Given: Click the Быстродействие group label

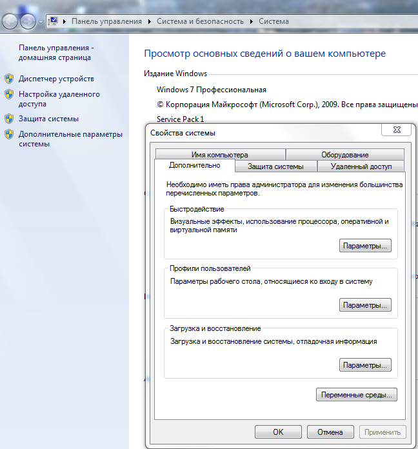Looking at the screenshot, I should [x=197, y=209].
